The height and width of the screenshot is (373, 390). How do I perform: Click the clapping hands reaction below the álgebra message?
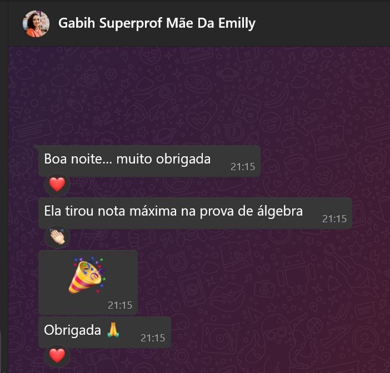[57, 237]
